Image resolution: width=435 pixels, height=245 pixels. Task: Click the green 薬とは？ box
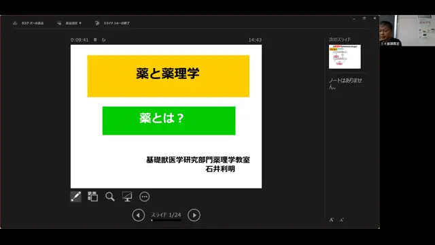(x=169, y=121)
